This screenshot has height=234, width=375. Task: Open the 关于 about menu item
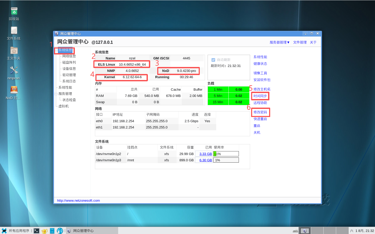click(313, 42)
